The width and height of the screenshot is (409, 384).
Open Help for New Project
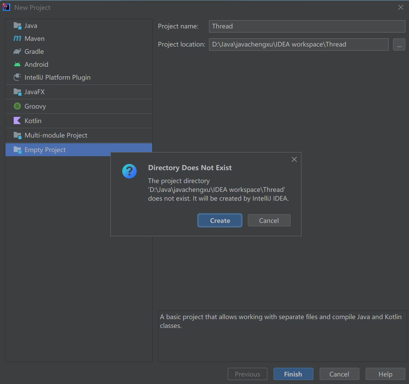click(x=385, y=374)
